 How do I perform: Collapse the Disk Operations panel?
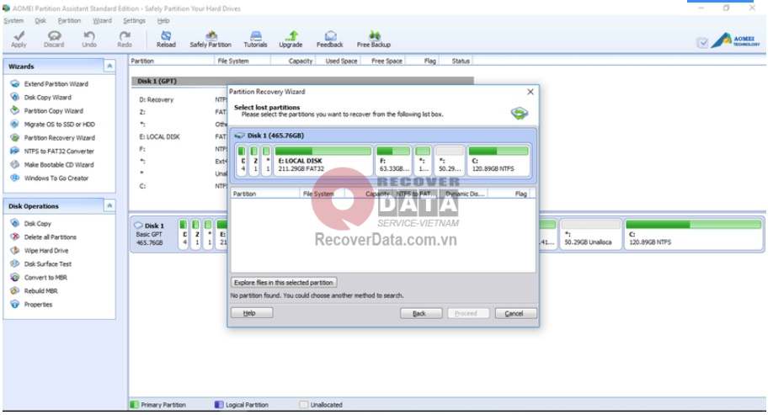click(x=109, y=205)
